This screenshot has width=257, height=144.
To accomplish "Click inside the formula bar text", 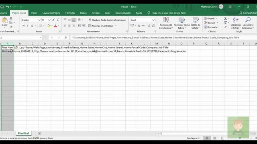I will pyautogui.click(x=155, y=38).
